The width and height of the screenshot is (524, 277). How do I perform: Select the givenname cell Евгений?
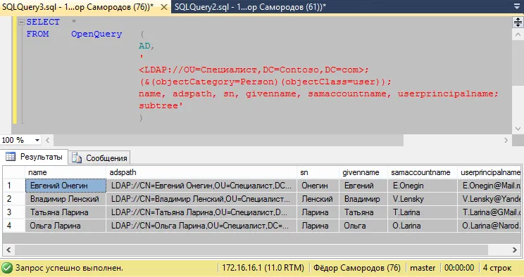point(363,186)
